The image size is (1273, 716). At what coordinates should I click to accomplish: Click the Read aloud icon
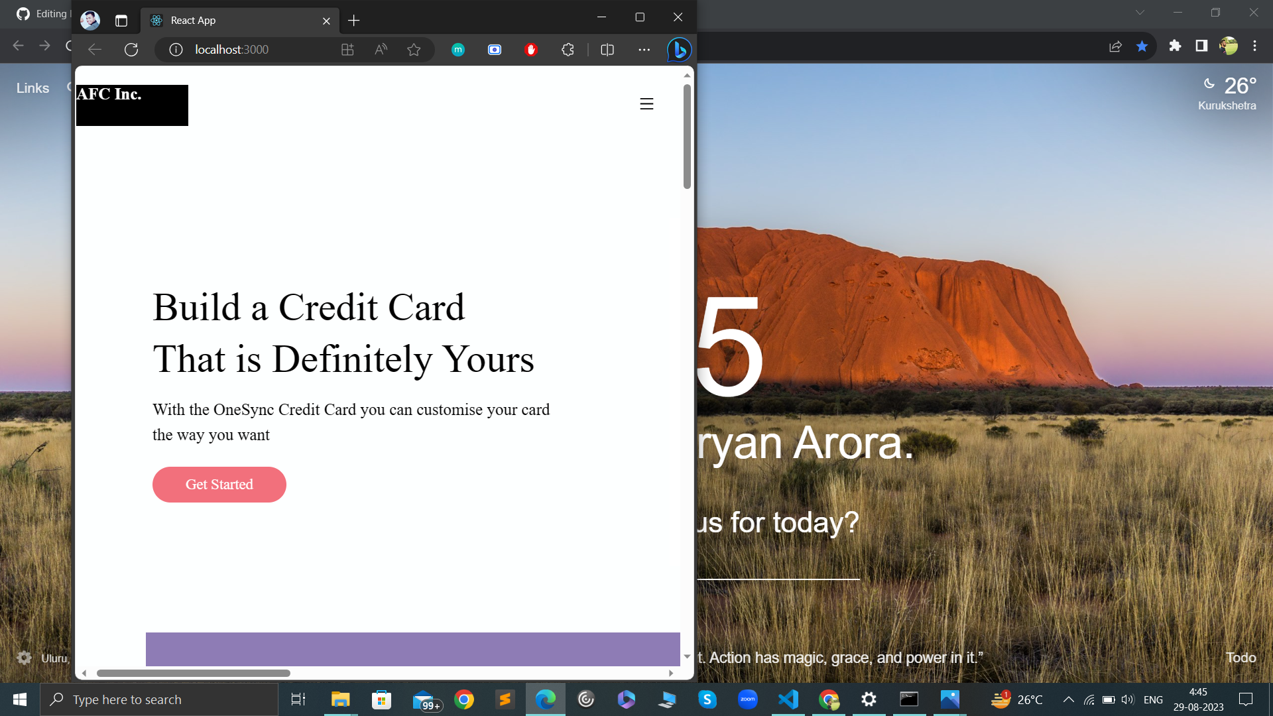tap(381, 50)
